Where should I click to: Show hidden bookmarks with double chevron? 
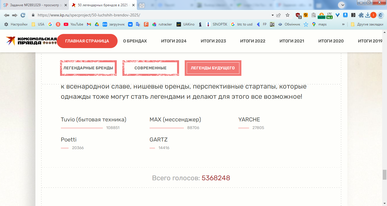coord(343,24)
